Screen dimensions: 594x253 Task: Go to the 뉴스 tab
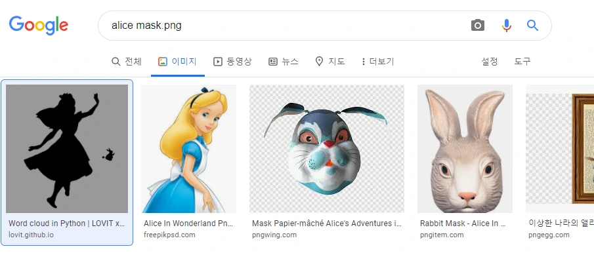pyautogui.click(x=284, y=61)
